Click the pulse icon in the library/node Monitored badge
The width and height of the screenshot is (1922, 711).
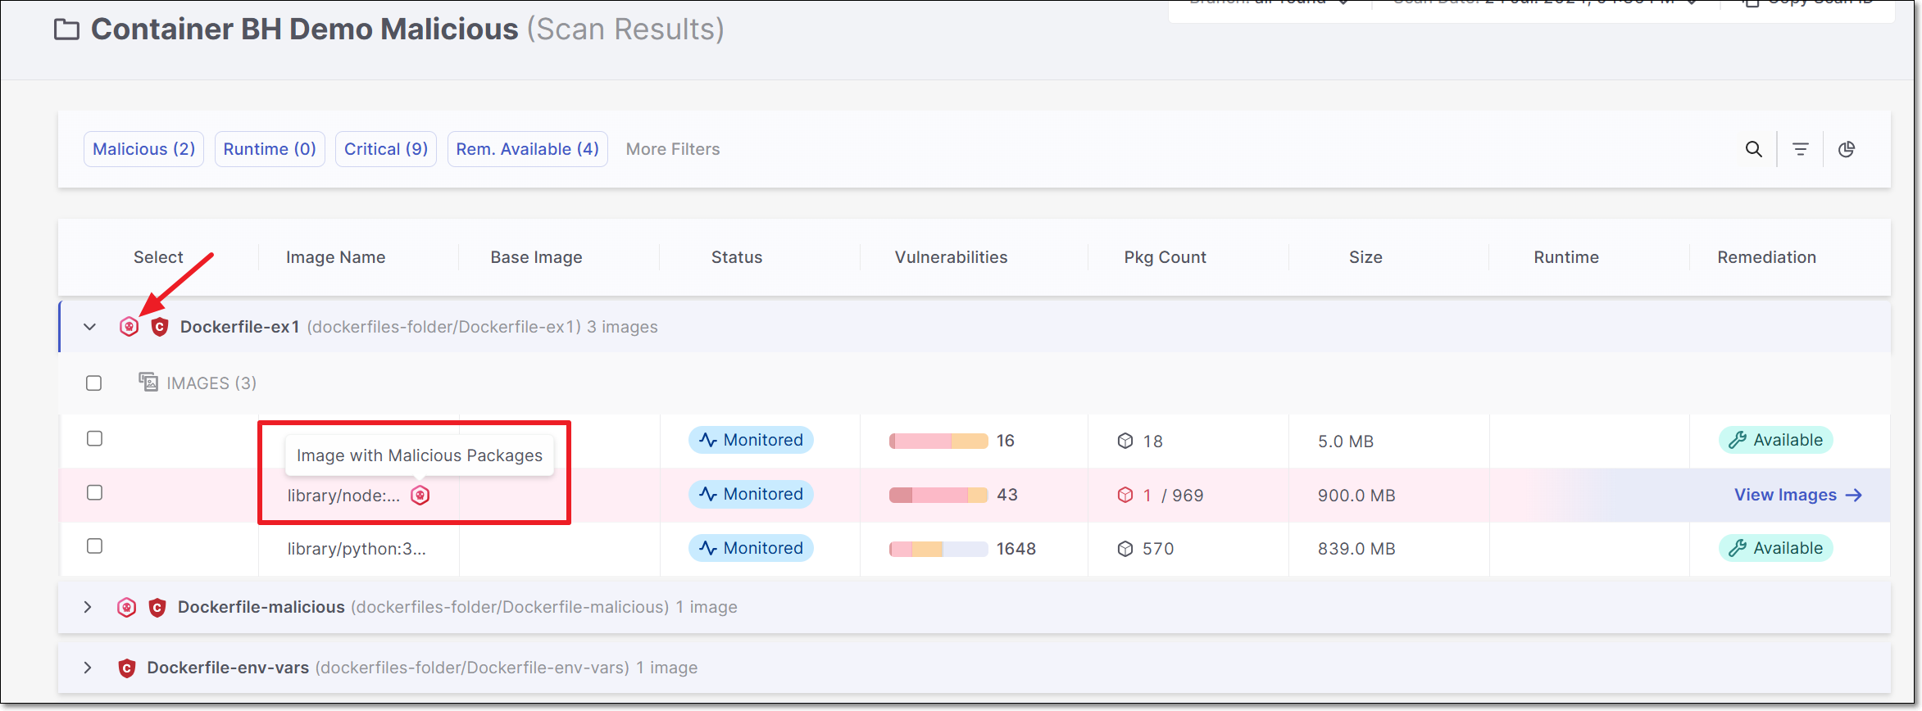pyautogui.click(x=708, y=494)
